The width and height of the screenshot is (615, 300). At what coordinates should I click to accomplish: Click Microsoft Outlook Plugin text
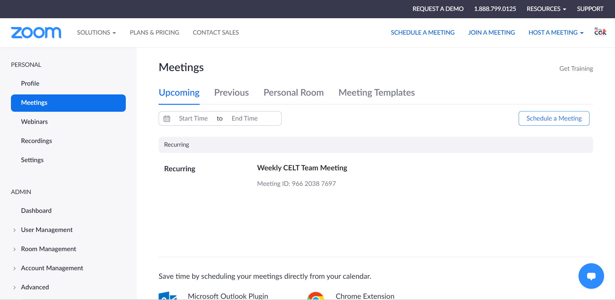pos(228,296)
